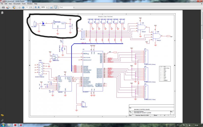Click the MAX232 component label
Image resolution: width=203 pixels, height=127 pixels.
tap(60, 92)
